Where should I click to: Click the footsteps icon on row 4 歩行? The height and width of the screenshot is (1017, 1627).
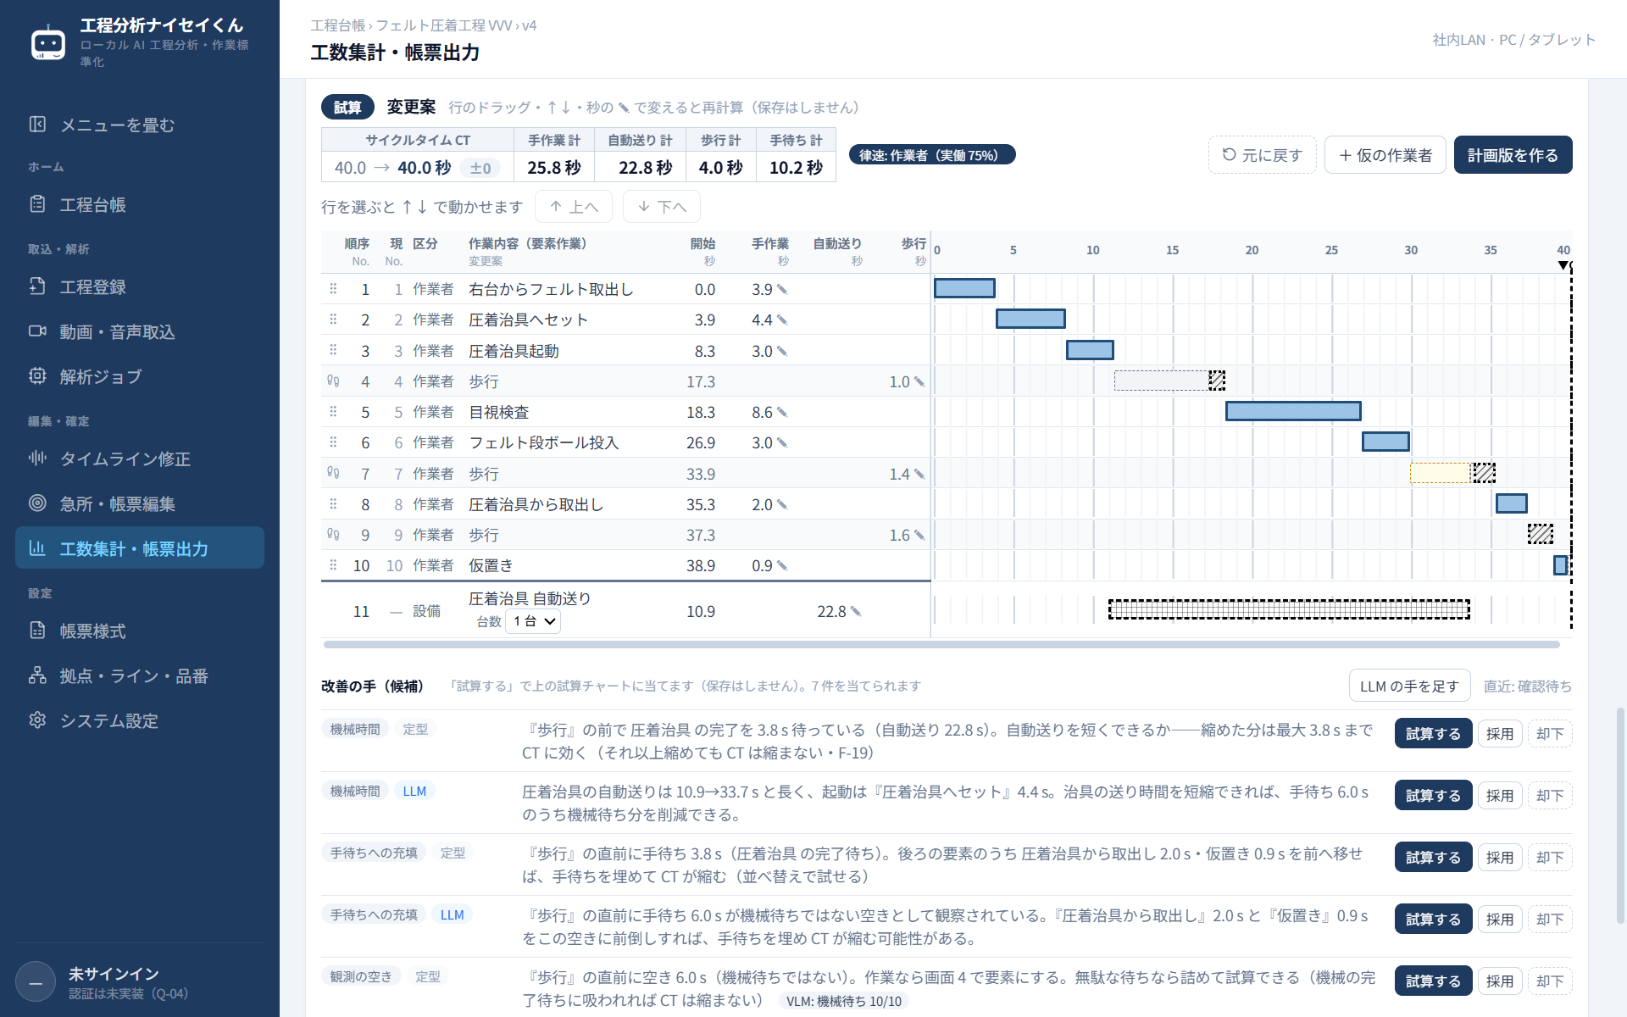(x=333, y=381)
